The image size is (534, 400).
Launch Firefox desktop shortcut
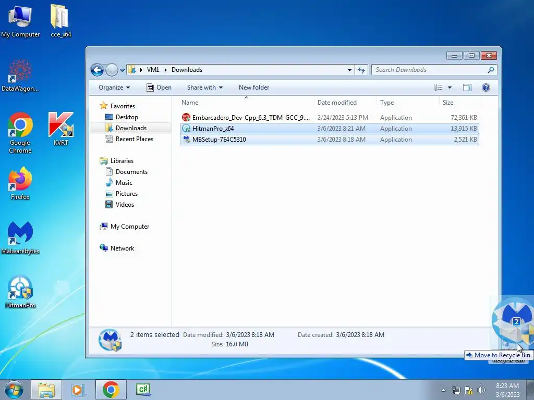[20, 183]
